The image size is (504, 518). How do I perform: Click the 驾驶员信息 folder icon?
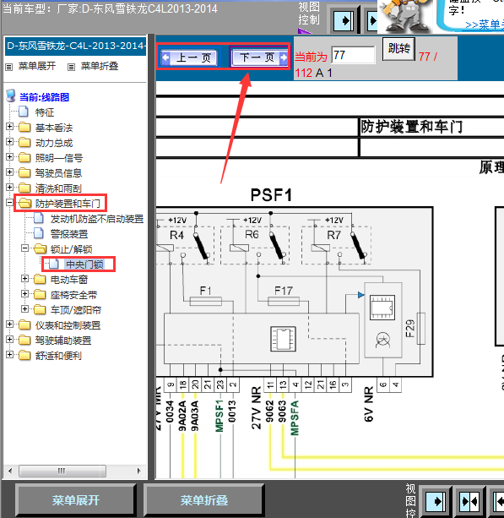click(x=24, y=172)
